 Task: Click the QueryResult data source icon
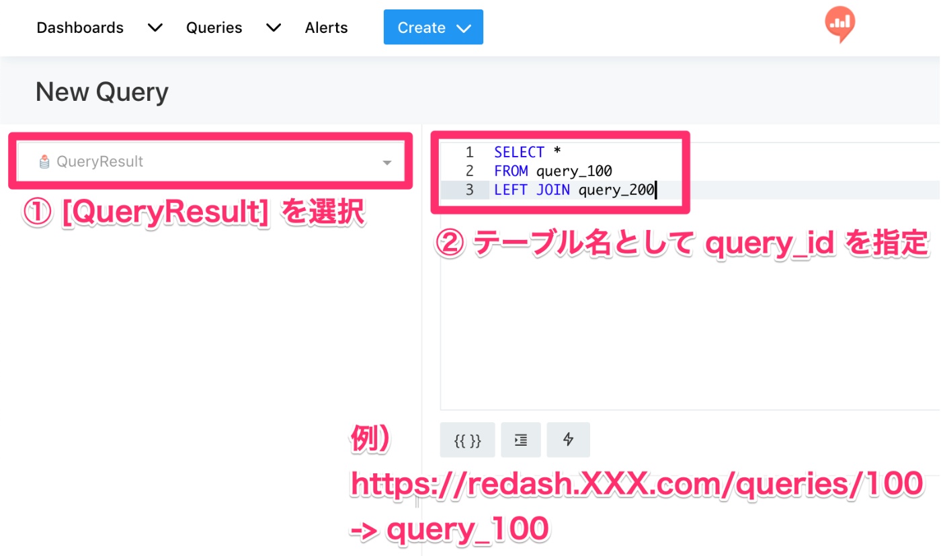[x=44, y=161]
